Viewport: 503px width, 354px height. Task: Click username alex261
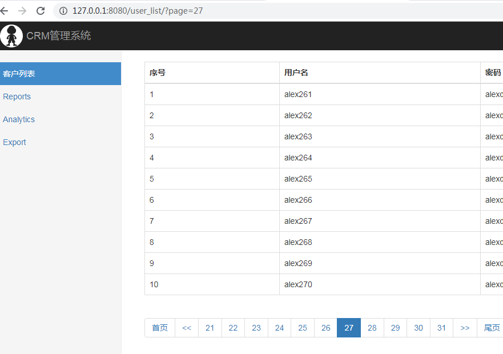tap(298, 94)
